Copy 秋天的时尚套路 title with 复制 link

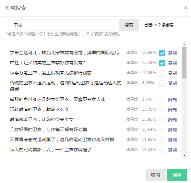[x=172, y=150]
